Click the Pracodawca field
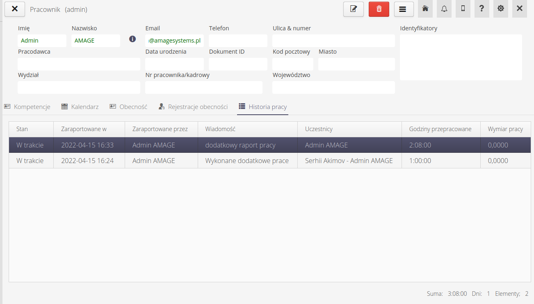 (79, 64)
